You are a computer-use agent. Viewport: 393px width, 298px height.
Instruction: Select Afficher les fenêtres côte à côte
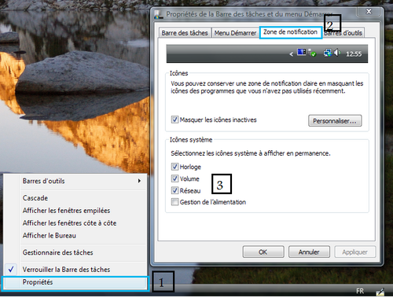[75, 223]
